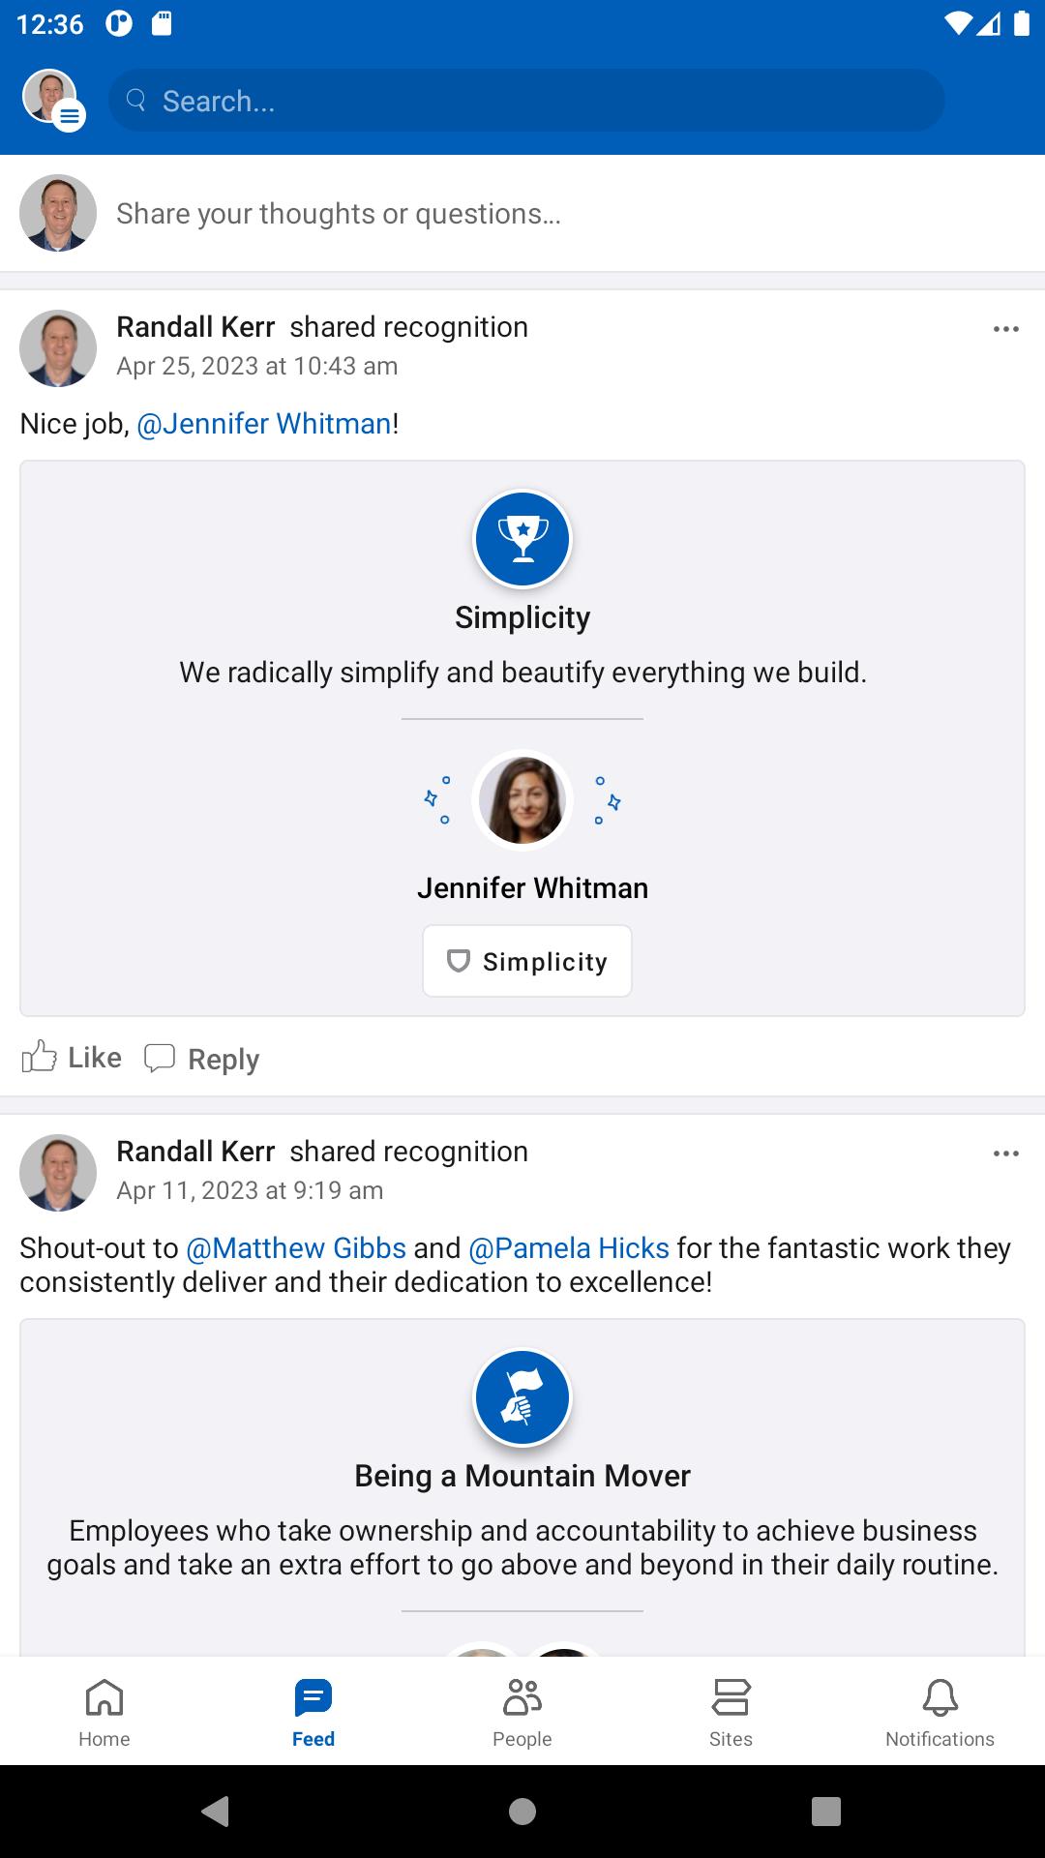
Task: Open profile menu avatar in header
Action: coord(52,99)
